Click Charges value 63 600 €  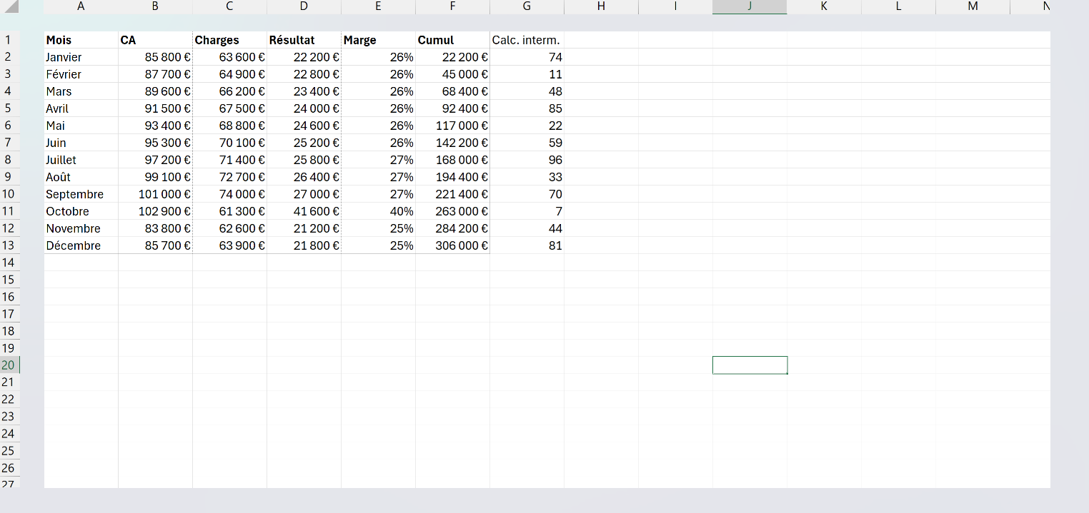[x=229, y=57]
